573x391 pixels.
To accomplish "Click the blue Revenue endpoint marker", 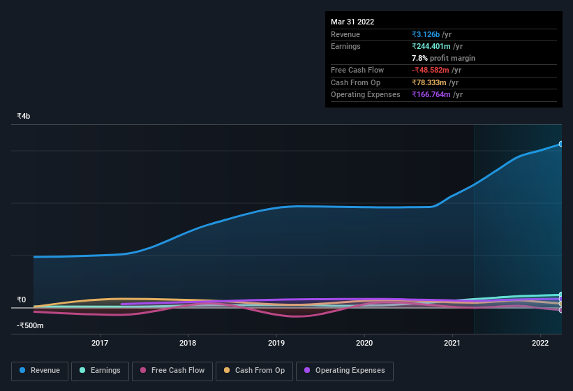I will (560, 144).
